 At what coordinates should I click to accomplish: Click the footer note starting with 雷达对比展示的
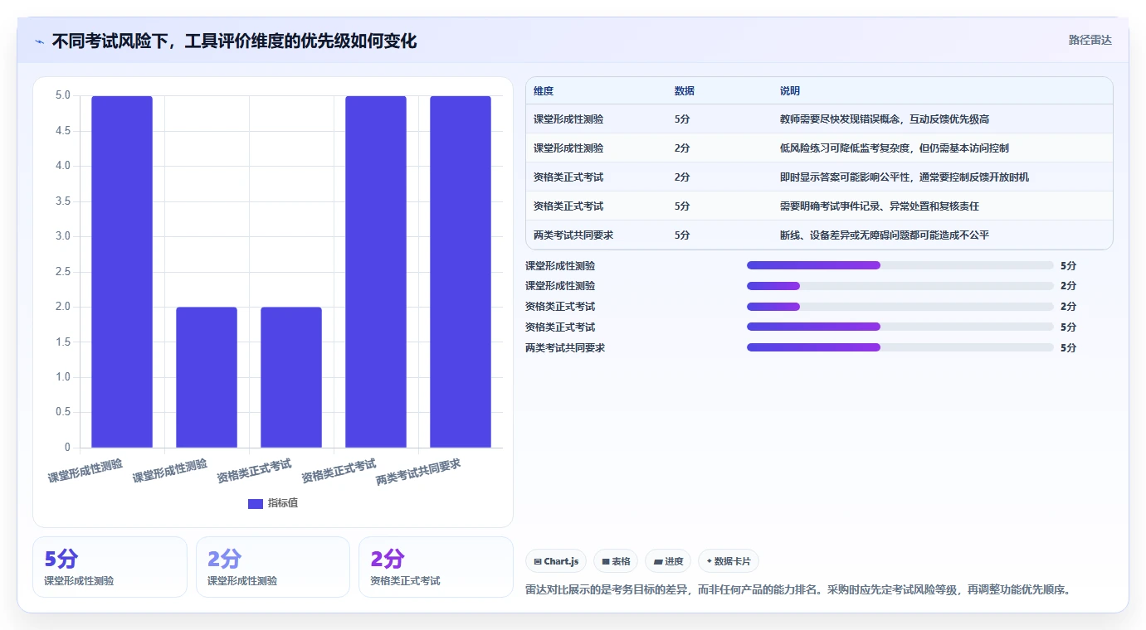799,590
